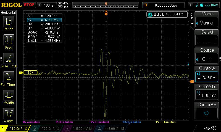Select CursorB -4.000mV control
The height and width of the screenshot is (132, 221).
click(207, 95)
